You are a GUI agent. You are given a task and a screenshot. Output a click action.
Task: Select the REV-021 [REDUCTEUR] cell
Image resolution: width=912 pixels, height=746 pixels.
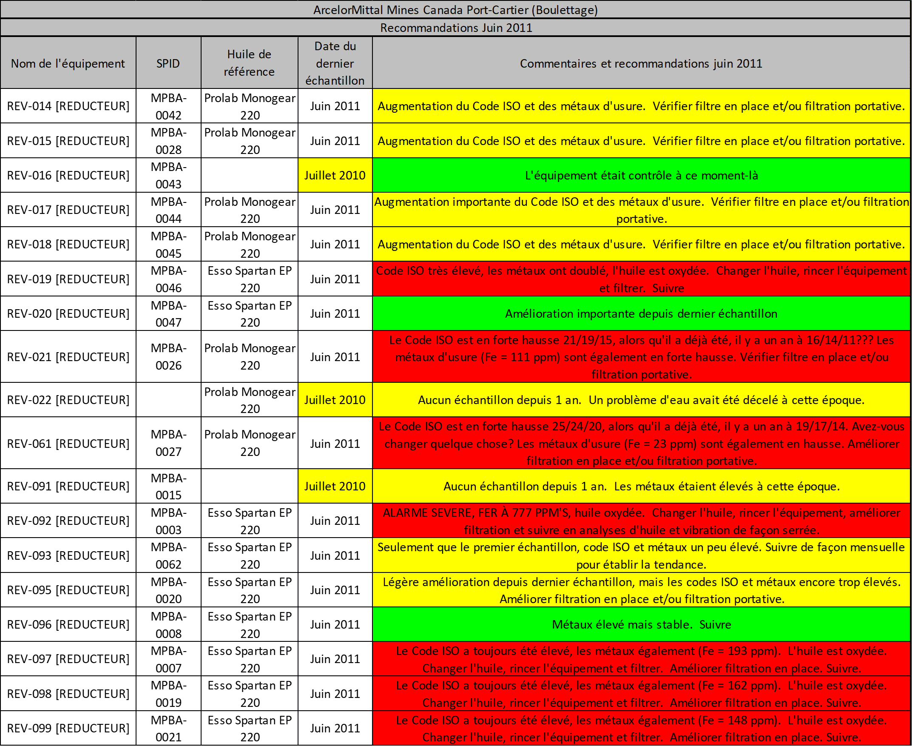(x=68, y=357)
